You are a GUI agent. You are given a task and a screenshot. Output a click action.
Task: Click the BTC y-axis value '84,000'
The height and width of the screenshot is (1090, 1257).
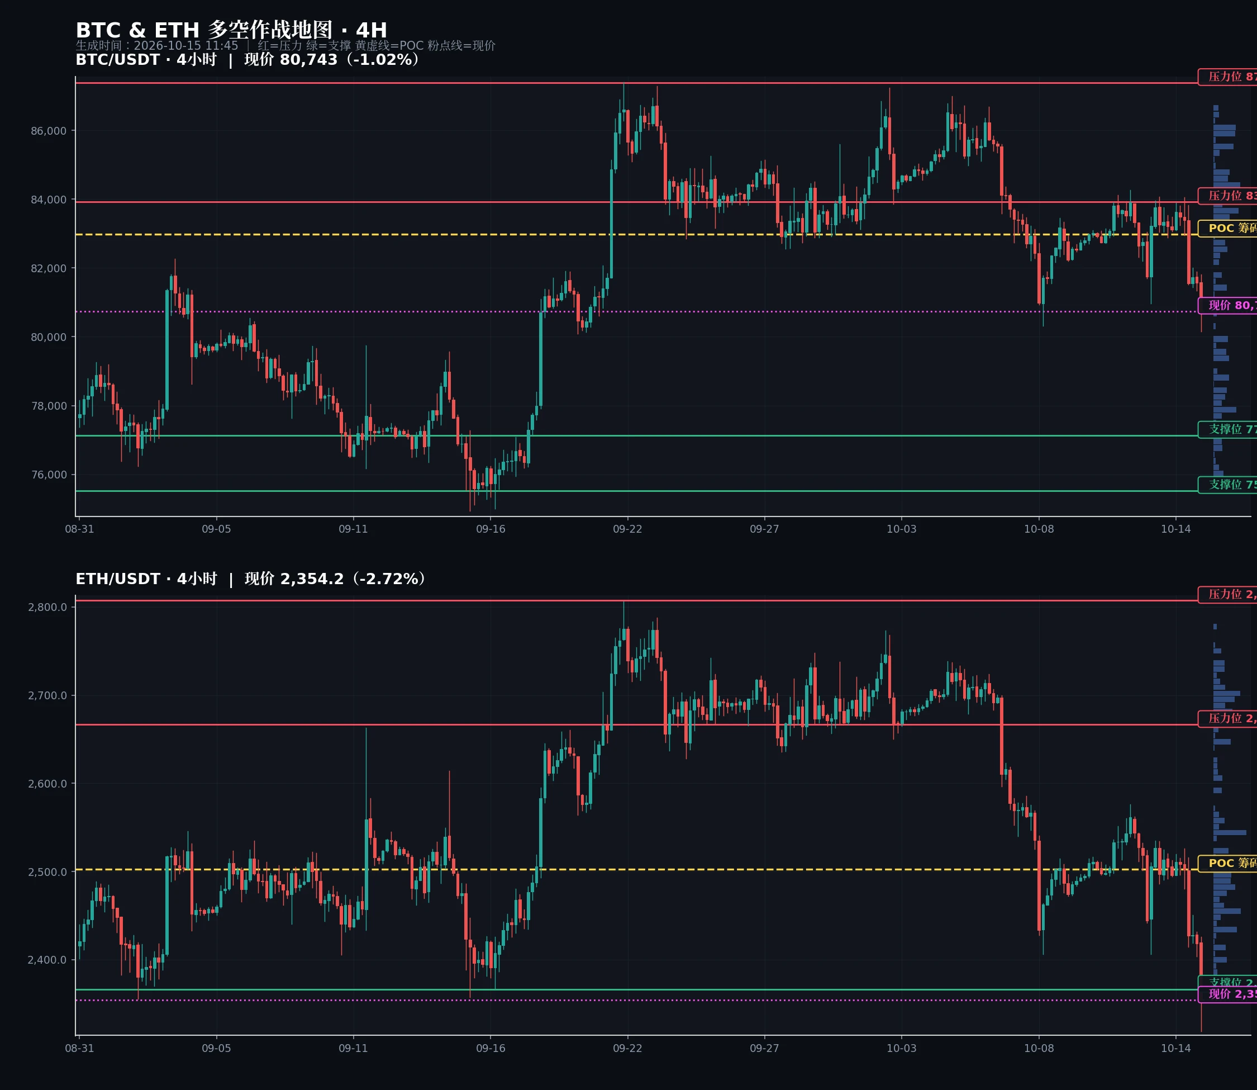click(49, 200)
